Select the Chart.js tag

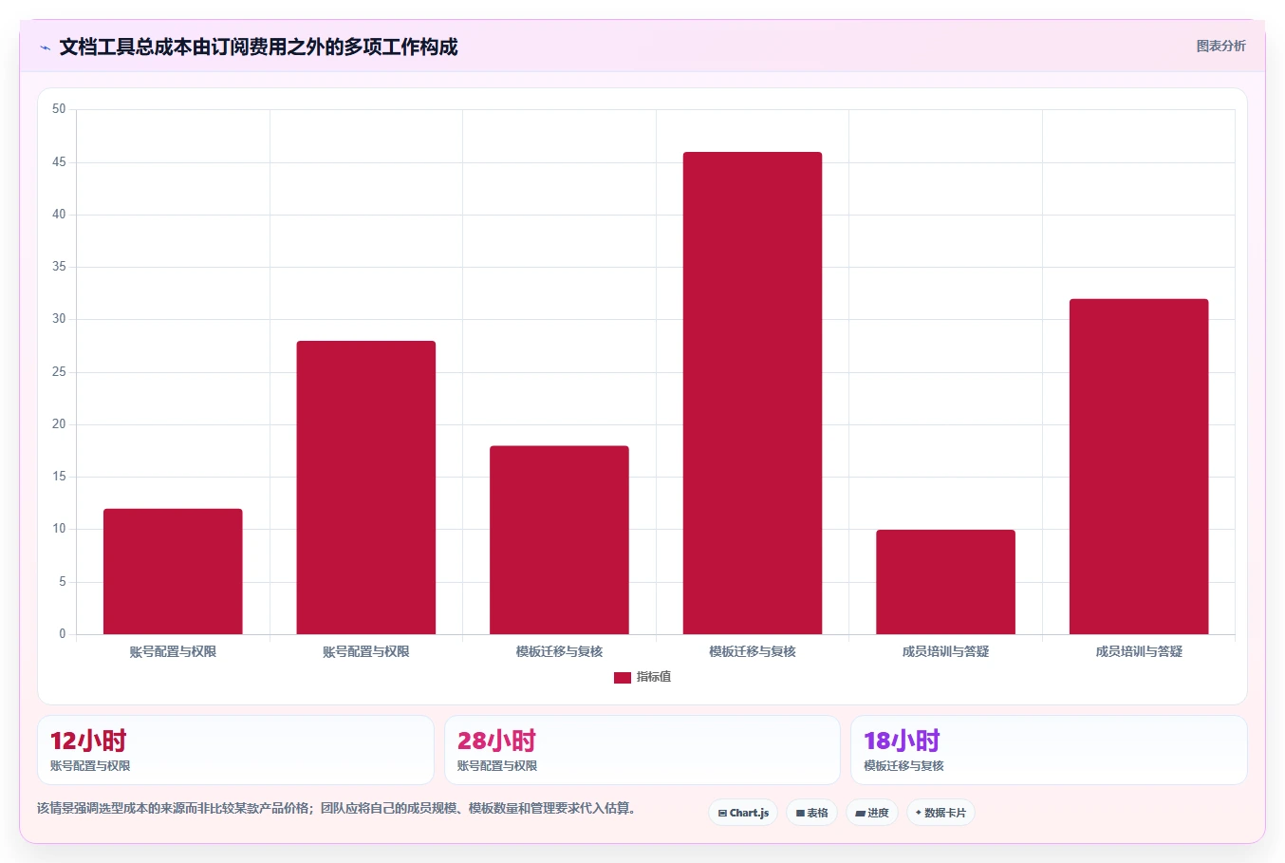click(743, 813)
